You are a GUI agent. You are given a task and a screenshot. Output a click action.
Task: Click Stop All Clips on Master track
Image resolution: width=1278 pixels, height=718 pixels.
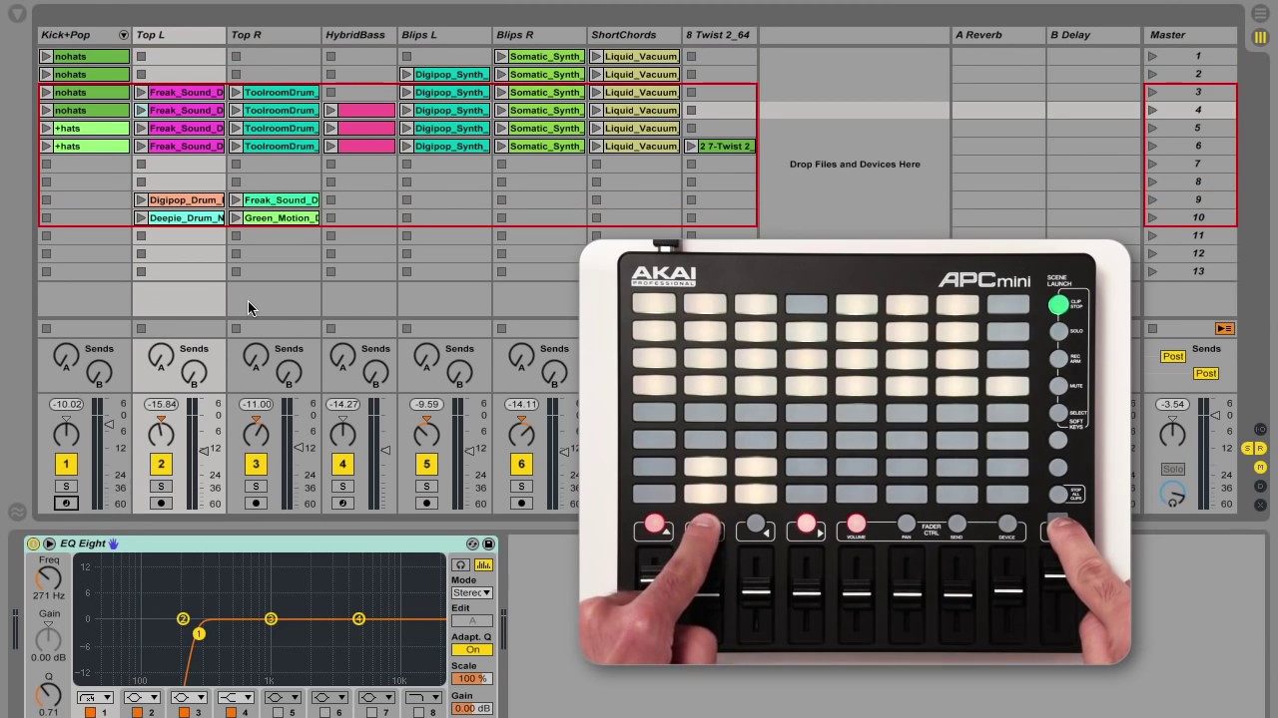(1152, 328)
